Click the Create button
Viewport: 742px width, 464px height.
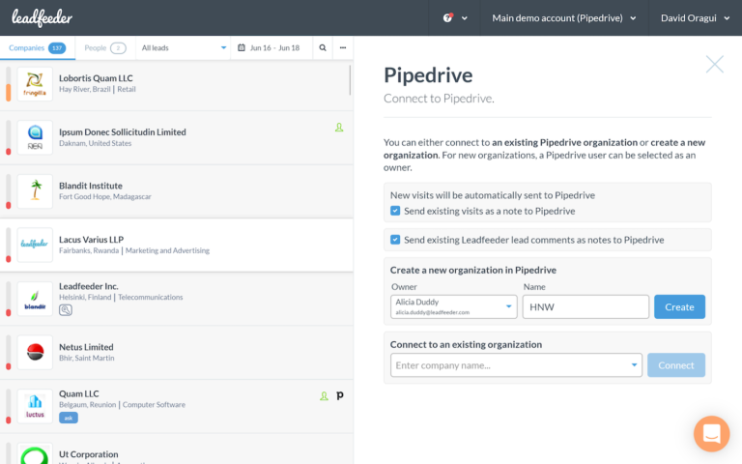tap(679, 306)
